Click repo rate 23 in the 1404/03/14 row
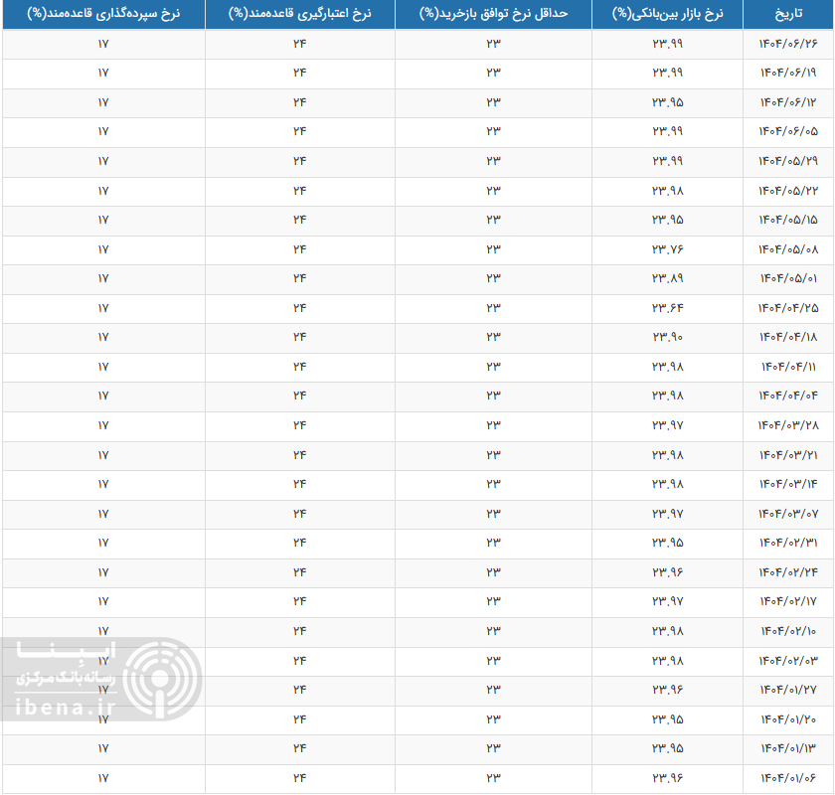This screenshot has width=835, height=795. (493, 484)
